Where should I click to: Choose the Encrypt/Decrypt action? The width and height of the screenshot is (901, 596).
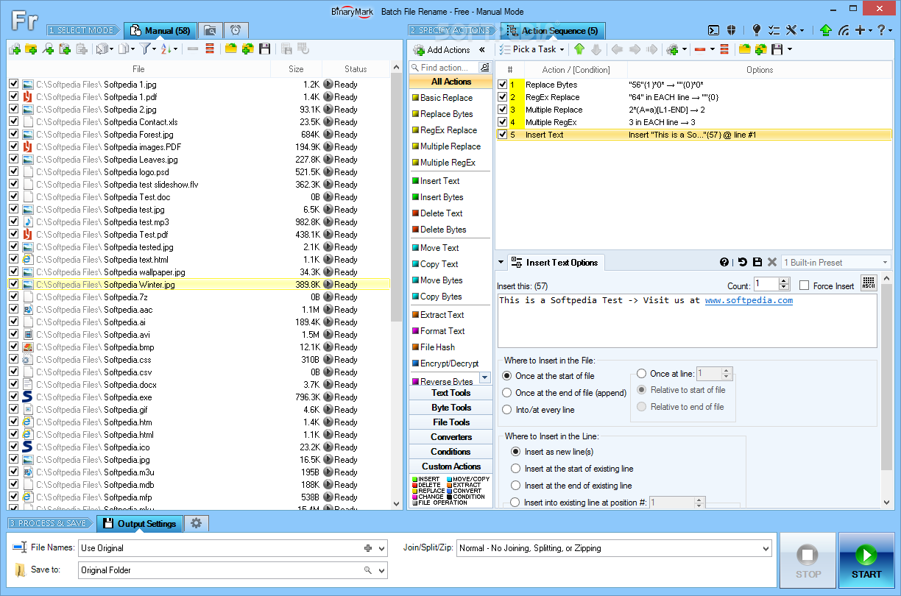449,363
